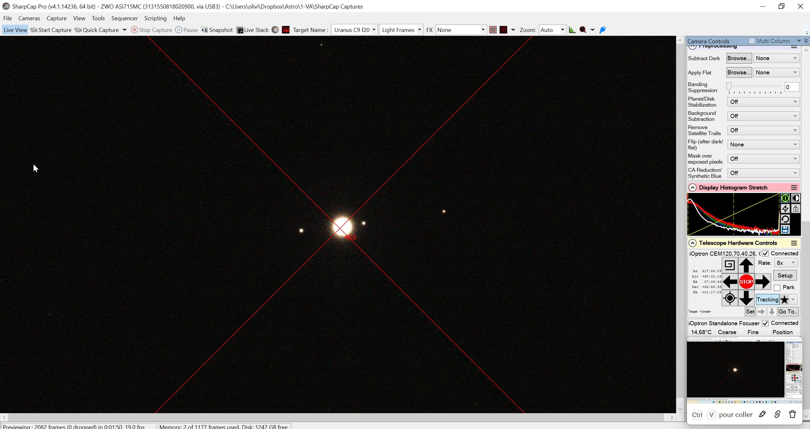Collapse the Display Histogram Stretch section
Image resolution: width=810 pixels, height=429 pixels.
692,188
